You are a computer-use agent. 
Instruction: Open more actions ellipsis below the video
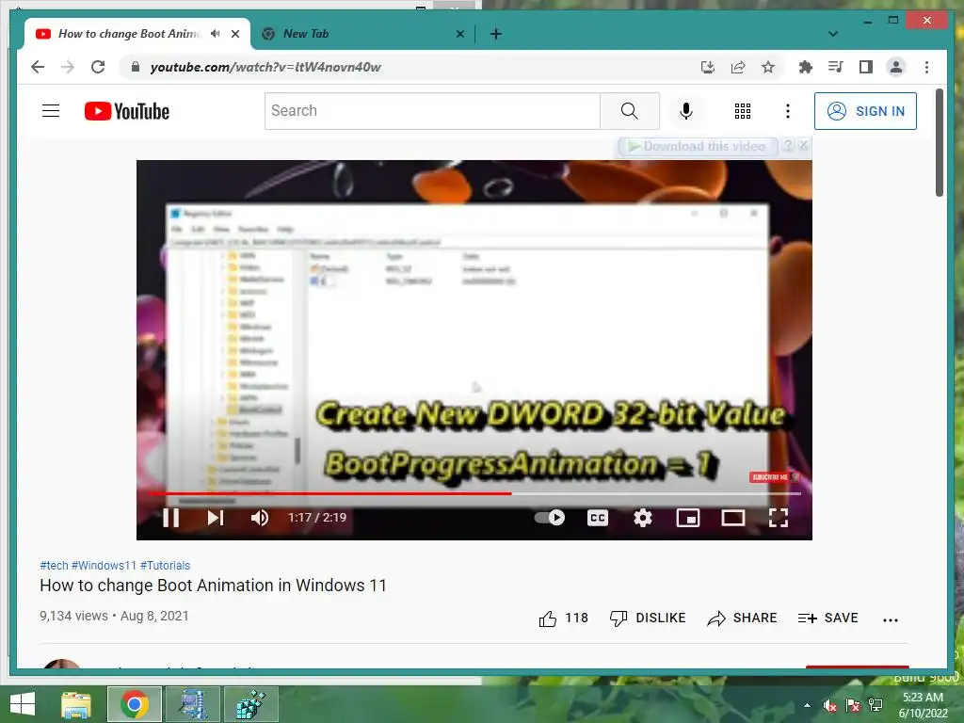[891, 619]
